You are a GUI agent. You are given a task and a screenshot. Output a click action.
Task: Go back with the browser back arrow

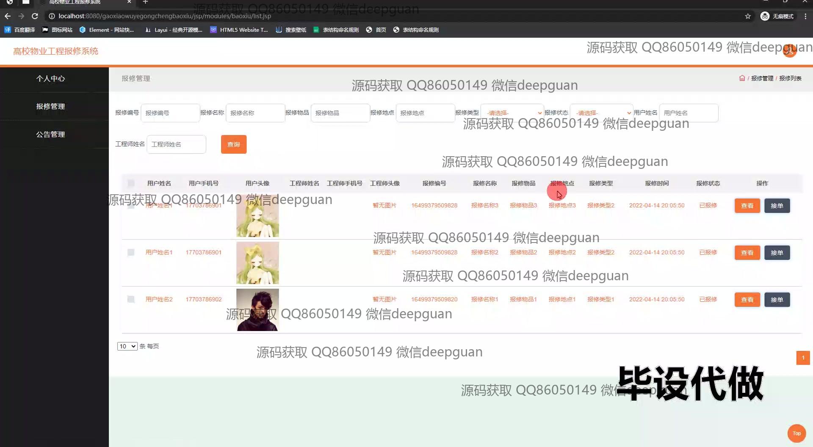tap(8, 16)
